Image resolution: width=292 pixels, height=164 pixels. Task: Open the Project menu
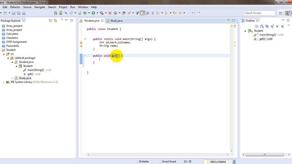coord(63,7)
